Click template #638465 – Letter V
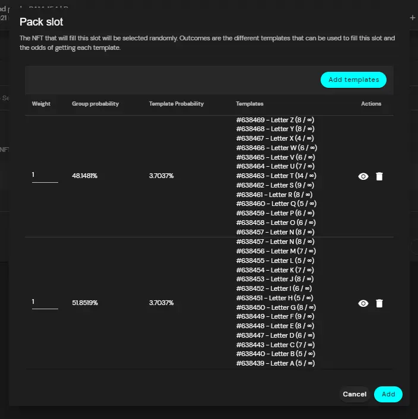 275,157
